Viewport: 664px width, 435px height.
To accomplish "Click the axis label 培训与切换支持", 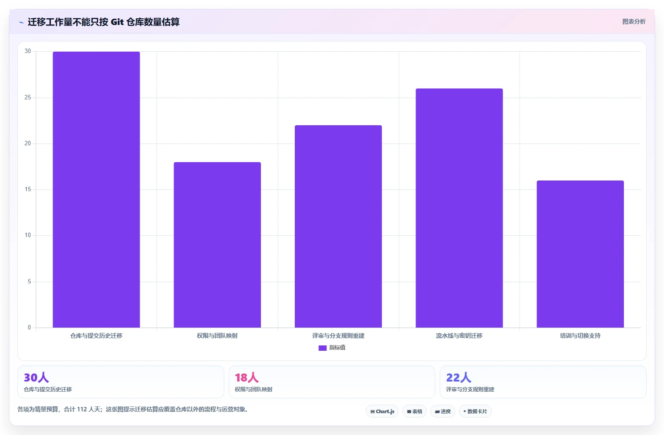I will (580, 336).
